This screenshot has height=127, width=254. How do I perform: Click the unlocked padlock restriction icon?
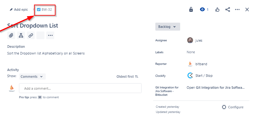click(191, 9)
